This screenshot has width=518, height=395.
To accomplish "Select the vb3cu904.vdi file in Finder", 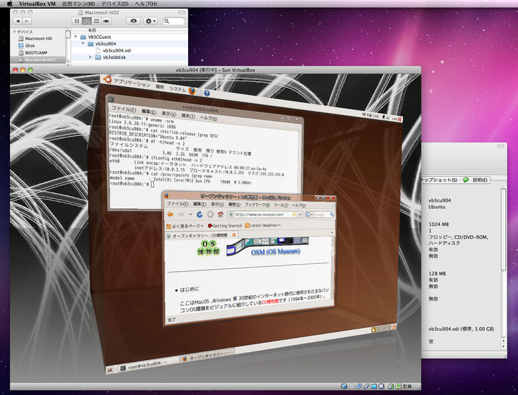I will 116,50.
